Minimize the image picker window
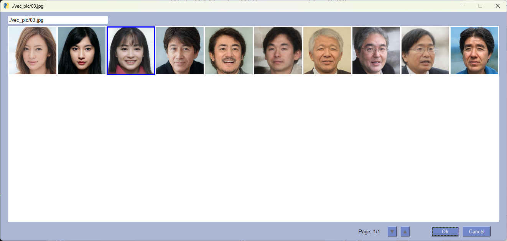 coord(463,6)
